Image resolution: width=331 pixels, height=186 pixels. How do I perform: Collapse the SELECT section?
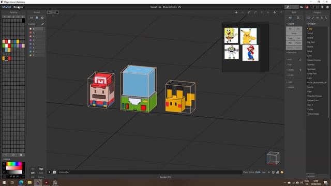click(x=291, y=24)
